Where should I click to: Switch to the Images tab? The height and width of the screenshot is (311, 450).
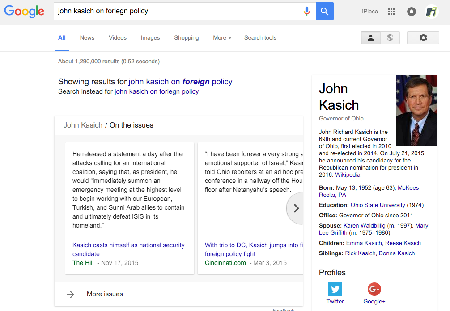[150, 38]
